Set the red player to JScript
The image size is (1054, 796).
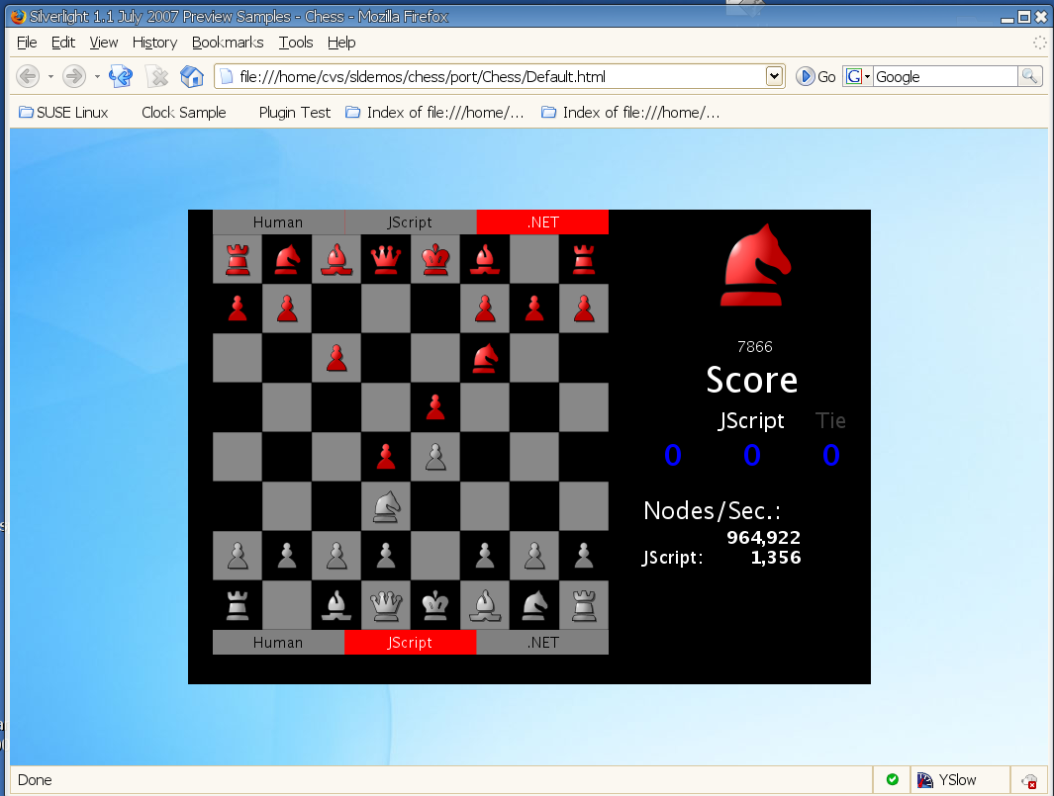pos(410,222)
